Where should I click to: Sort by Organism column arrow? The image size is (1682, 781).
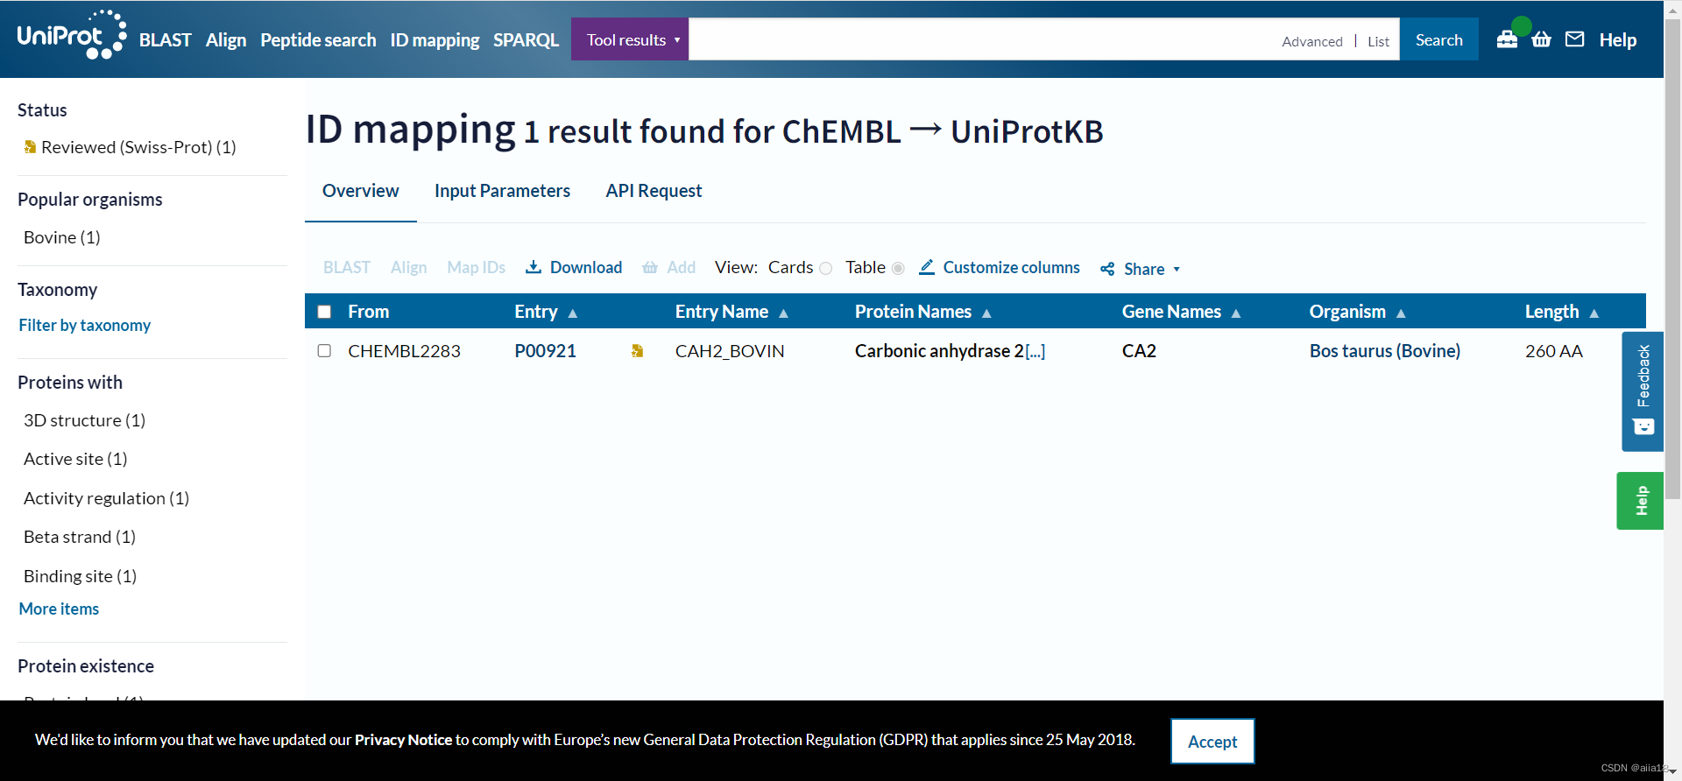point(1401,313)
